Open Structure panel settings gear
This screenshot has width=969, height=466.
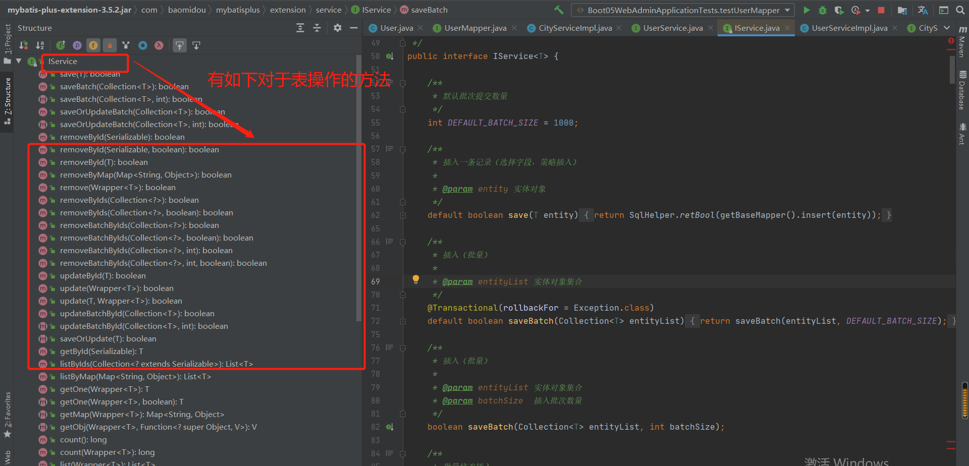click(338, 28)
